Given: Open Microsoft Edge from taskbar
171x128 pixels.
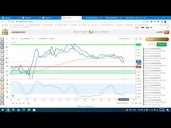Looking at the screenshot, I should 24,110.
